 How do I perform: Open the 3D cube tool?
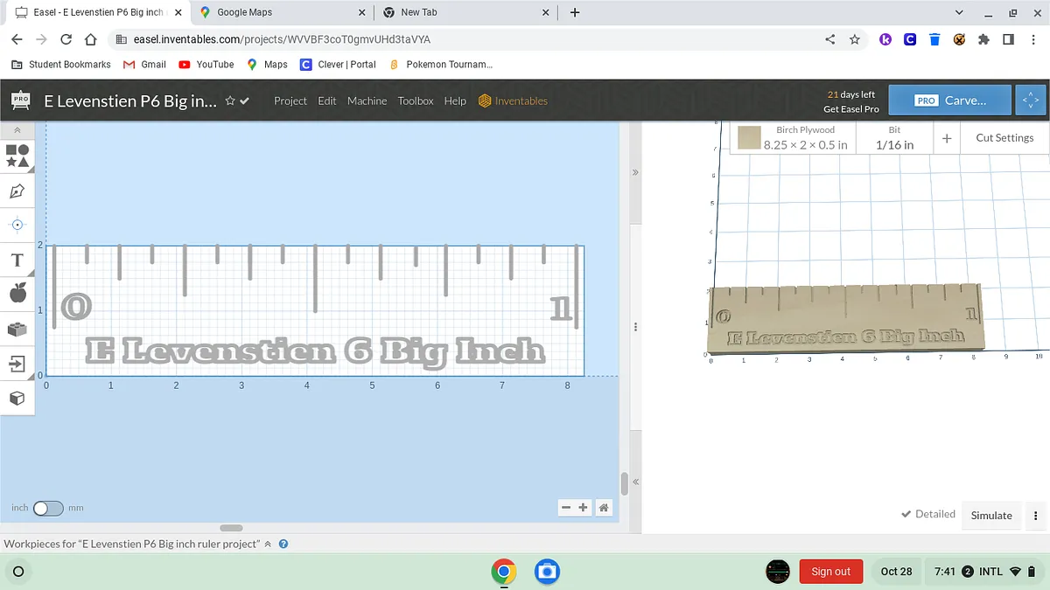17,399
